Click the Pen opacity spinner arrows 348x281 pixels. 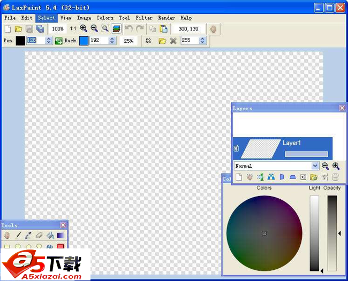[49, 41]
